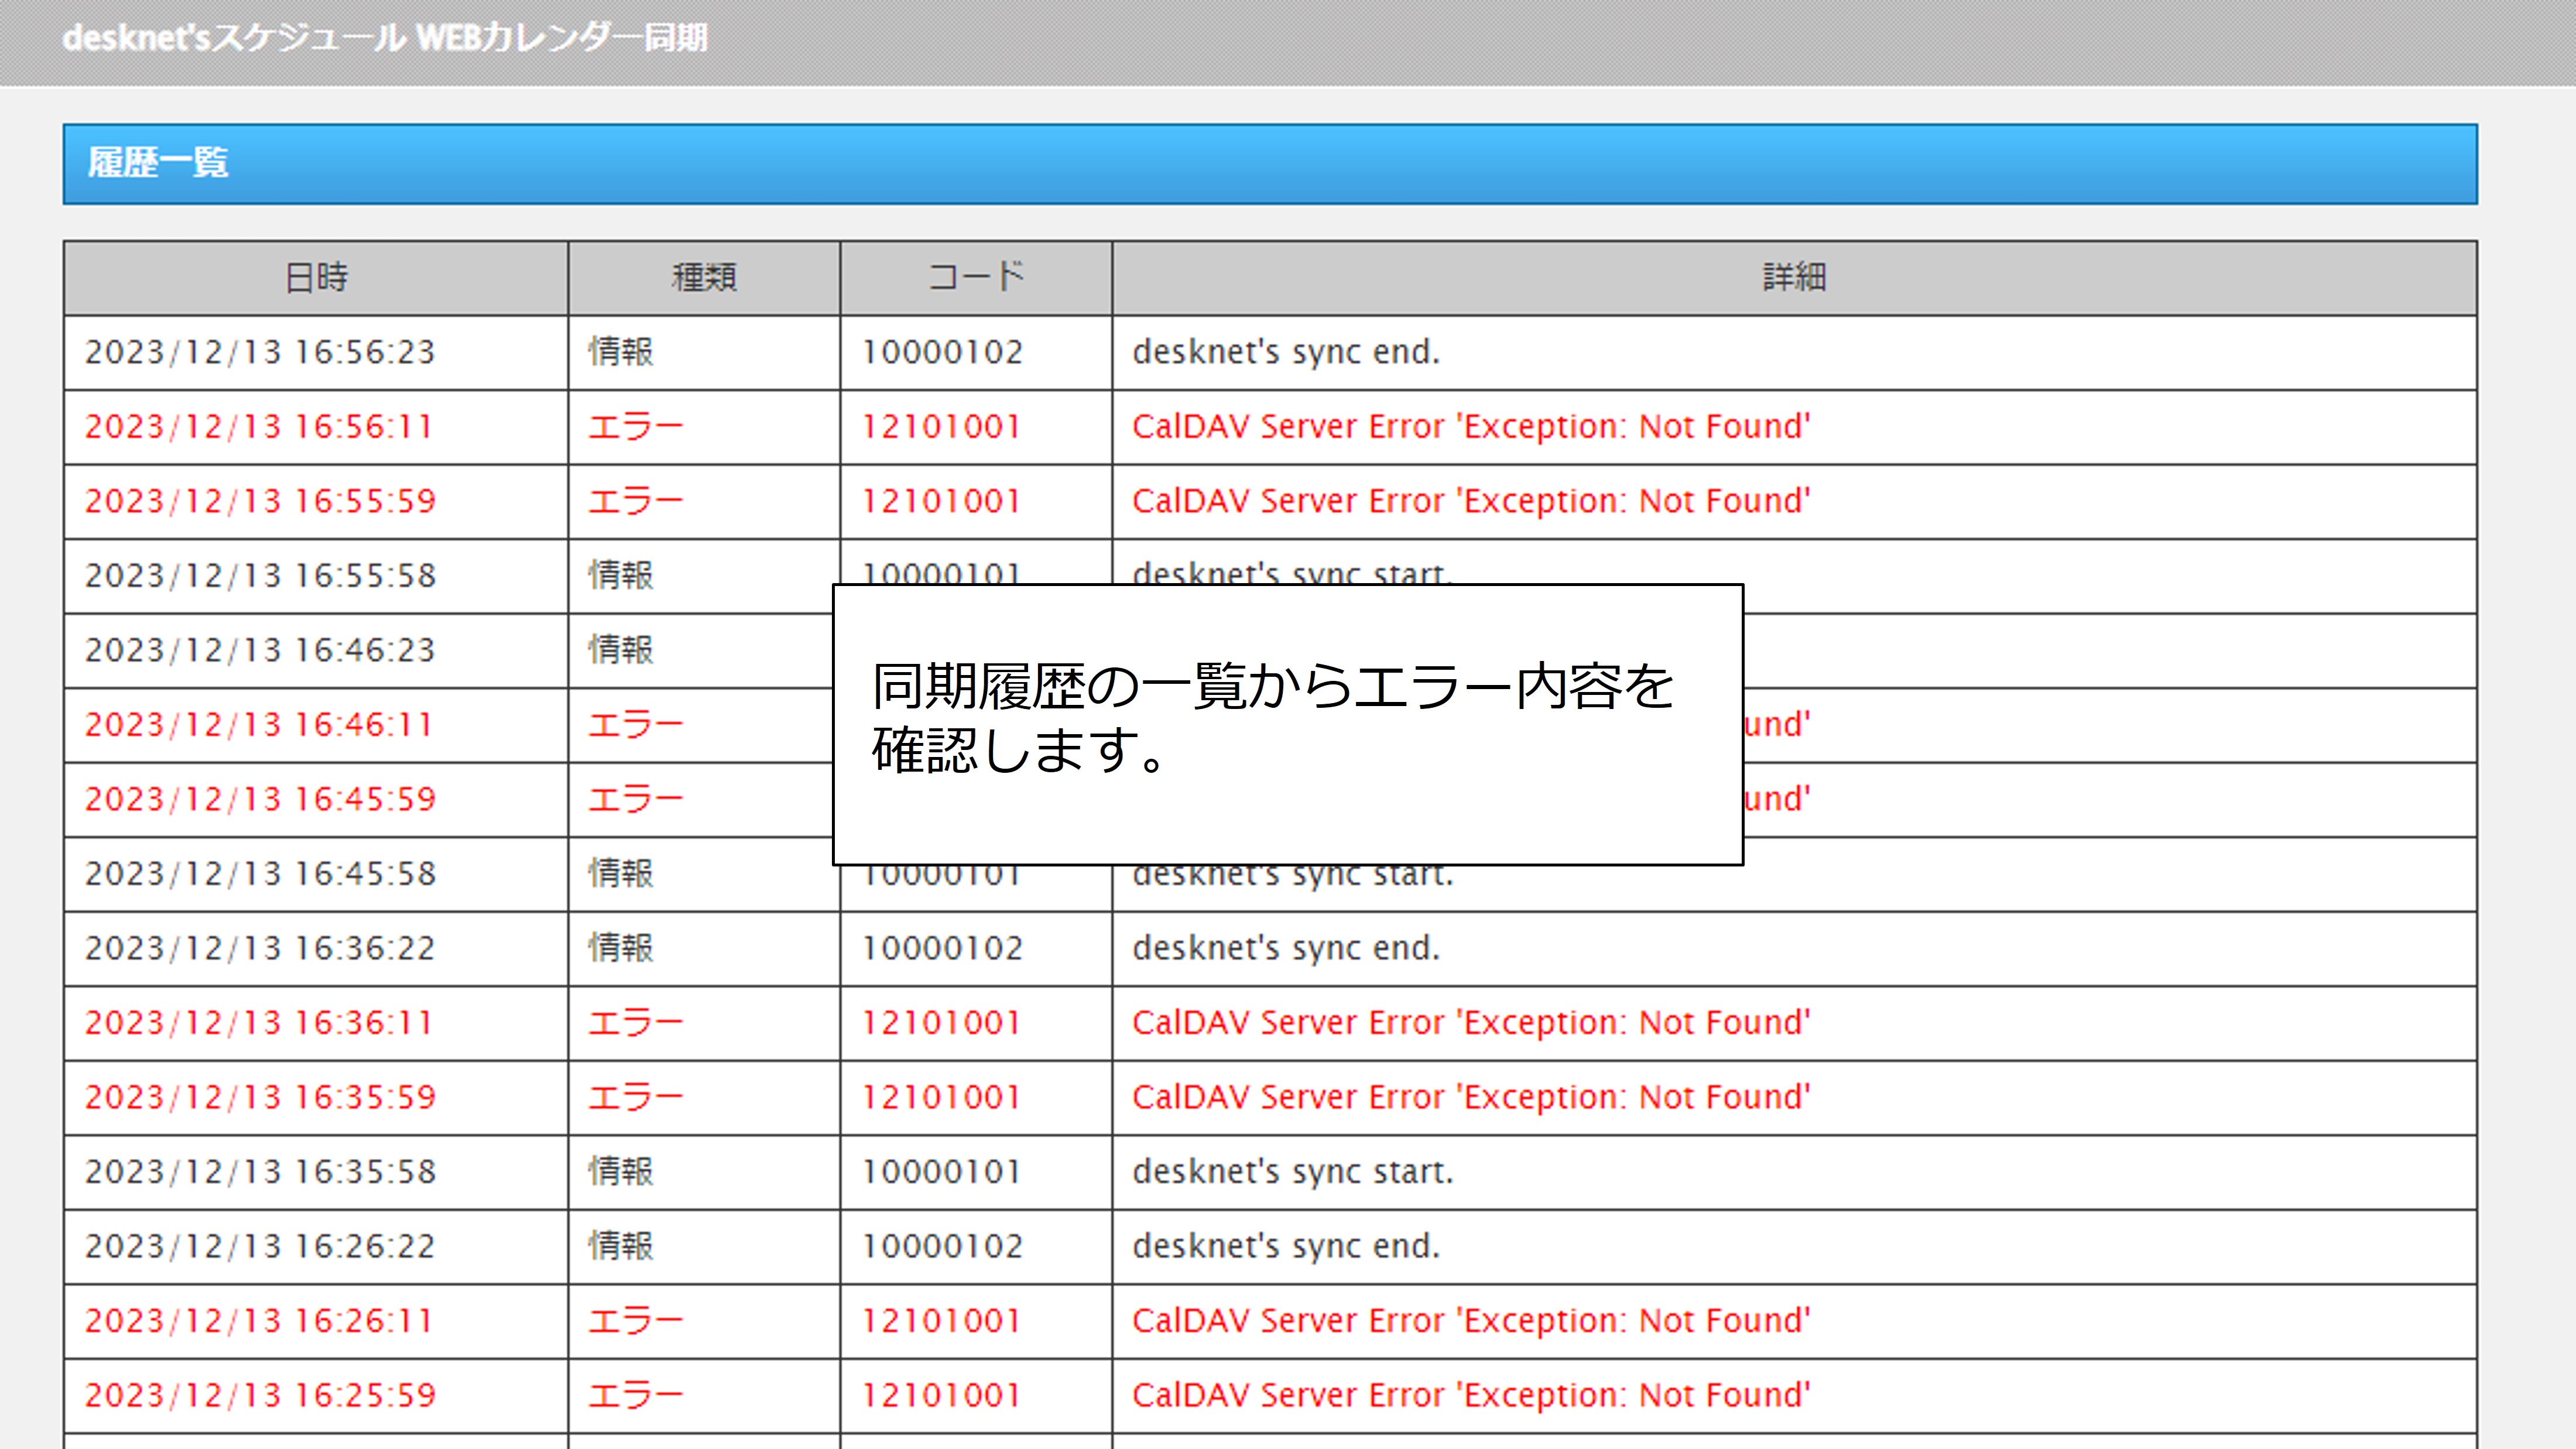Click the timestamp 2023/12/13 16:26:22
Image resolution: width=2576 pixels, height=1449 pixels.
click(x=260, y=1246)
